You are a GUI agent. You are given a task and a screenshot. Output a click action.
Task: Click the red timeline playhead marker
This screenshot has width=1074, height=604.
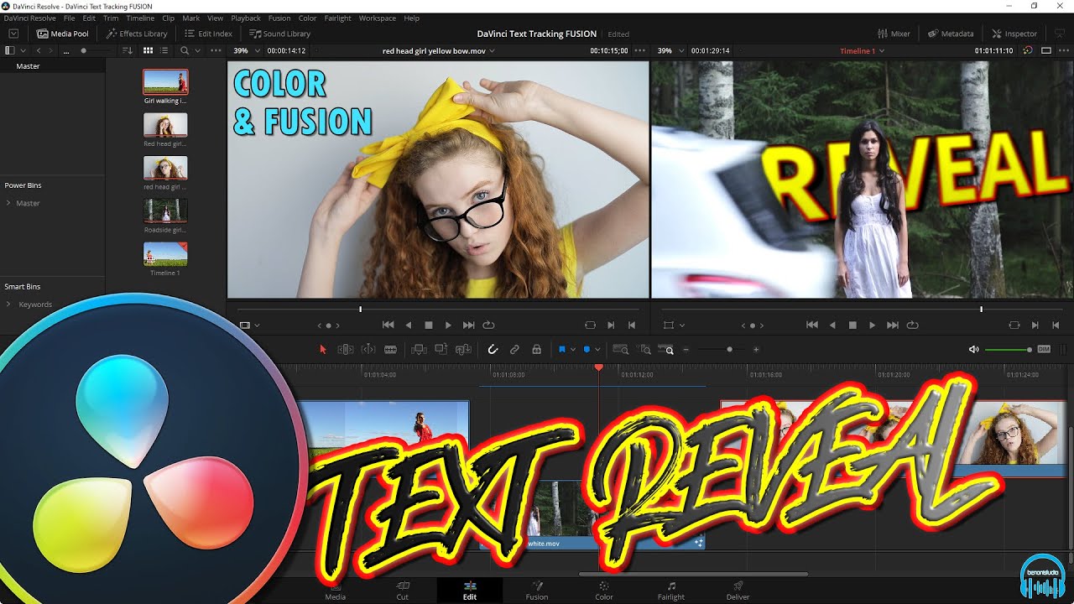click(x=598, y=367)
